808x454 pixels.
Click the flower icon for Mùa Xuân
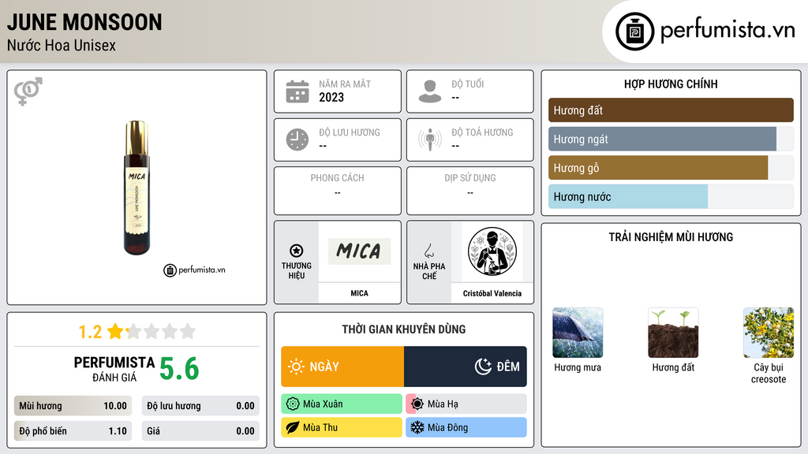pyautogui.click(x=293, y=404)
